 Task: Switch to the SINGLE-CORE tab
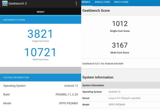[x=102, y=2]
